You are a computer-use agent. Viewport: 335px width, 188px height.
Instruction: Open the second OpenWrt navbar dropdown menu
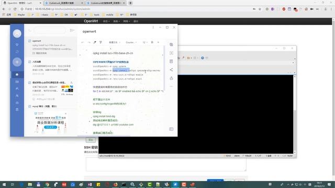(116, 21)
